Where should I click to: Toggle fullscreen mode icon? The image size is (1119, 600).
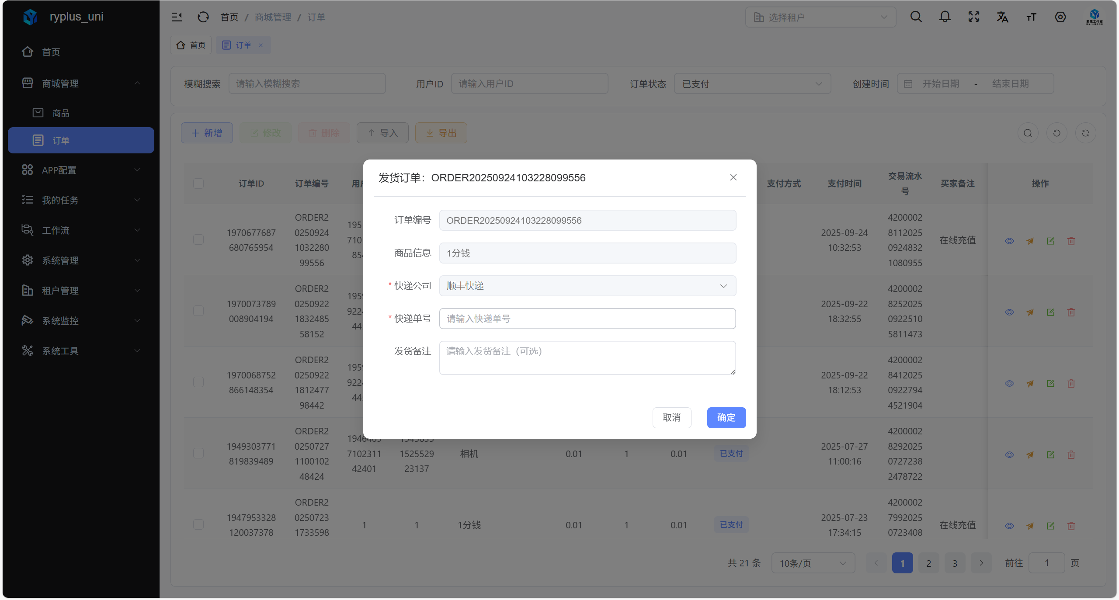click(x=973, y=17)
